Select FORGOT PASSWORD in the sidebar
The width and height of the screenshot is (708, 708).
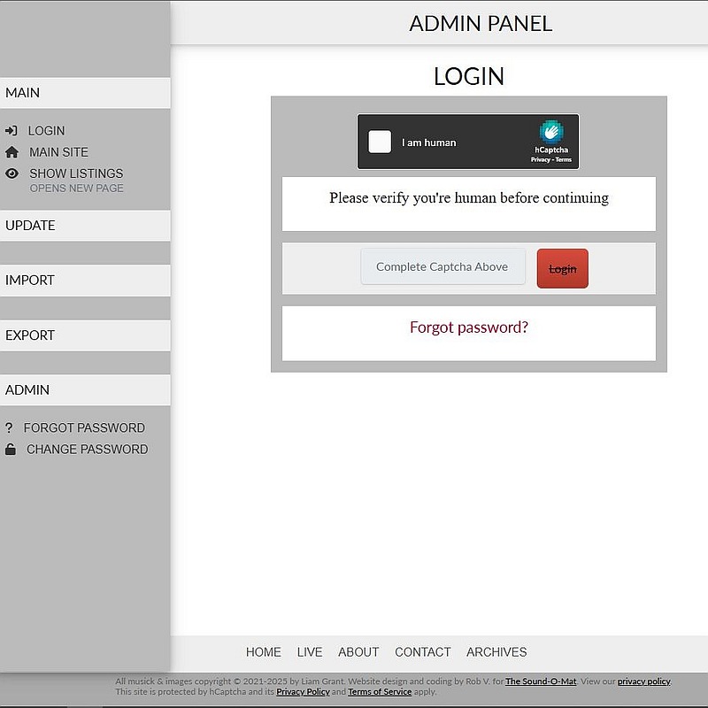pyautogui.click(x=84, y=427)
